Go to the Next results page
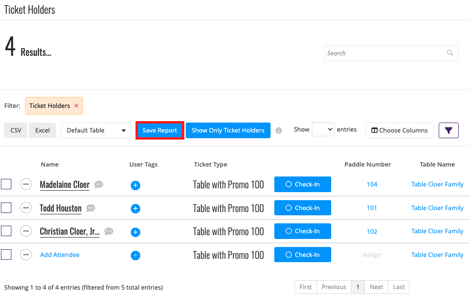This screenshot has height=300, width=470. pos(376,287)
